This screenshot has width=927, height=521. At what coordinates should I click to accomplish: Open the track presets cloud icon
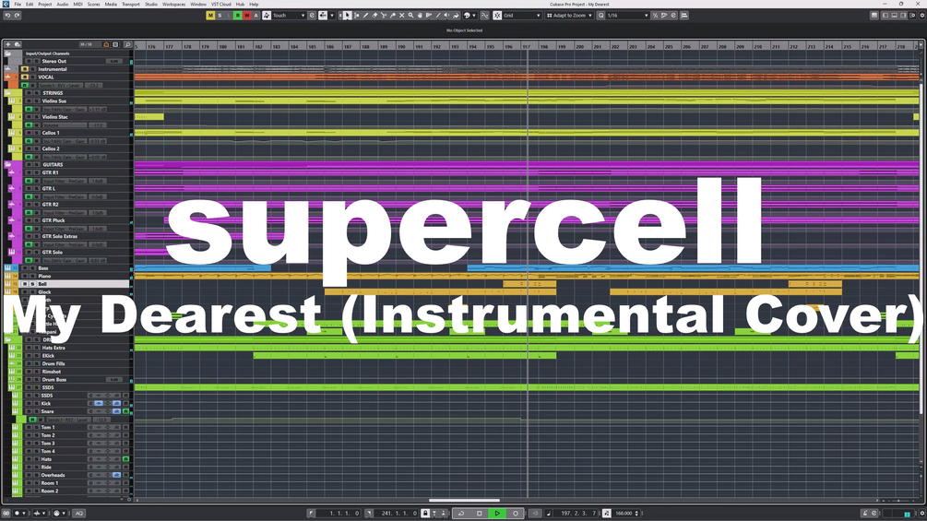[18, 44]
